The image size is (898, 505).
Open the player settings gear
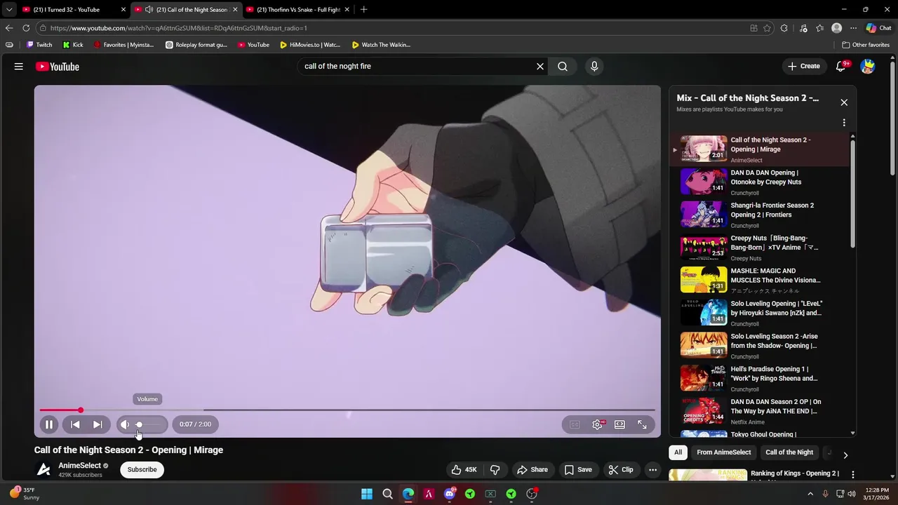click(x=597, y=424)
